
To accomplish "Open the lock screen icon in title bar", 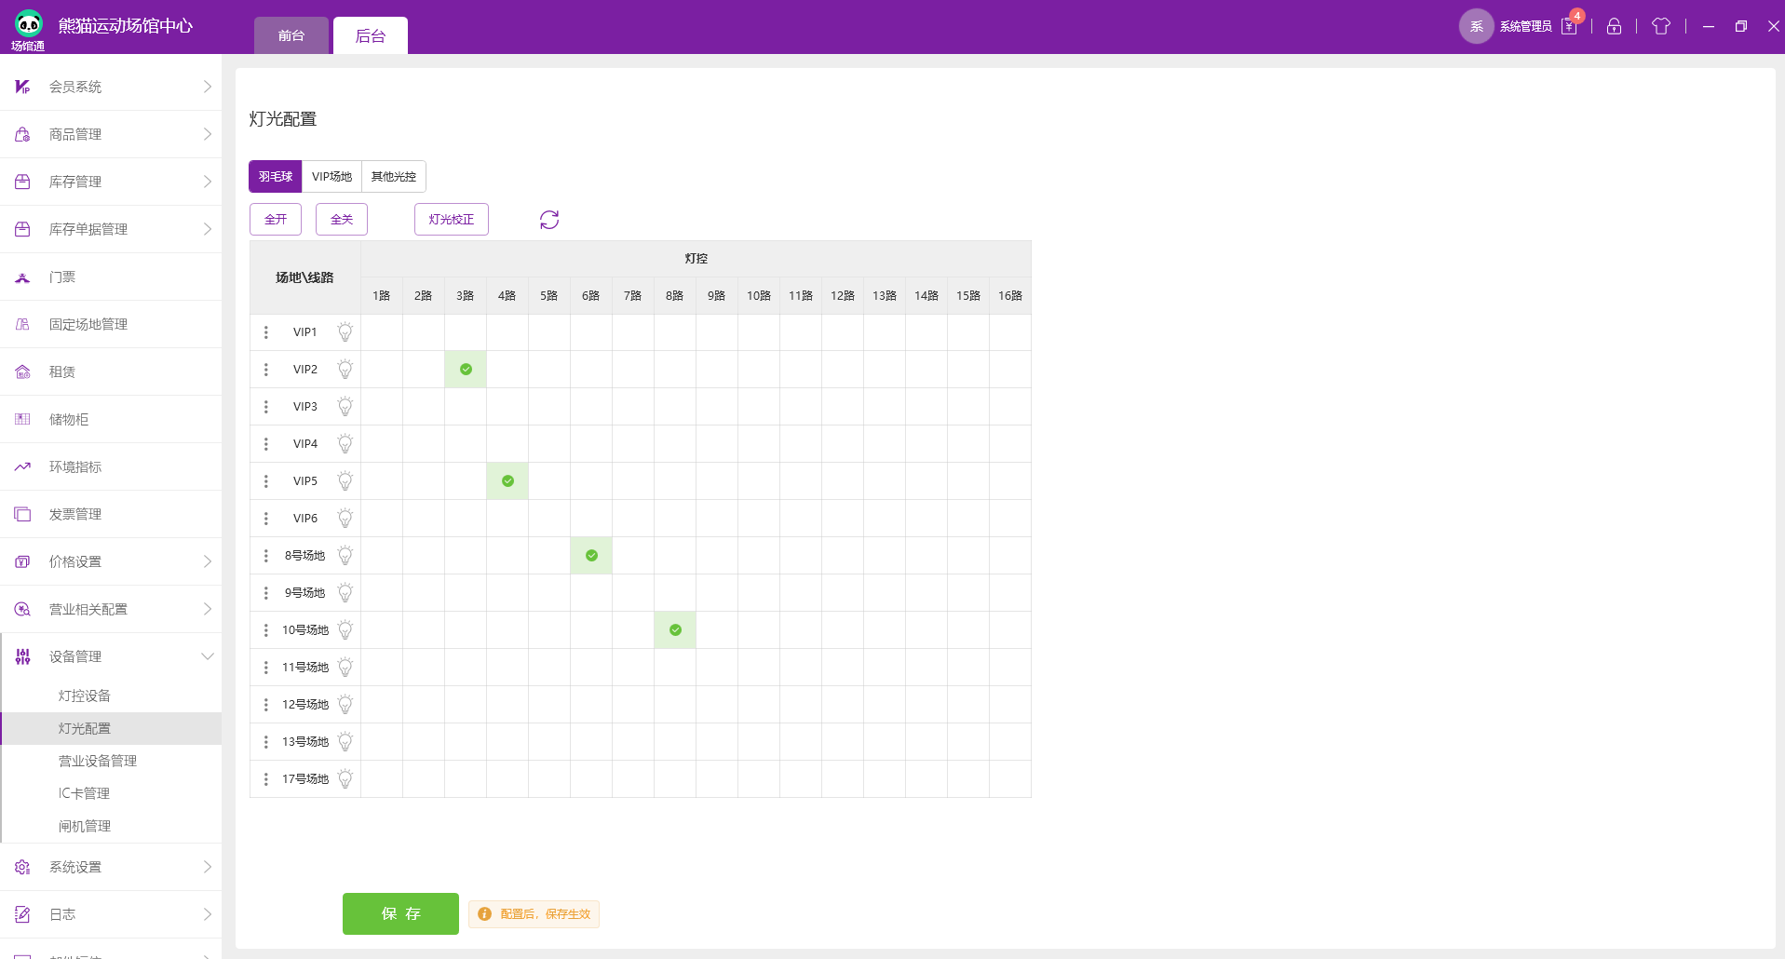I will (1614, 27).
